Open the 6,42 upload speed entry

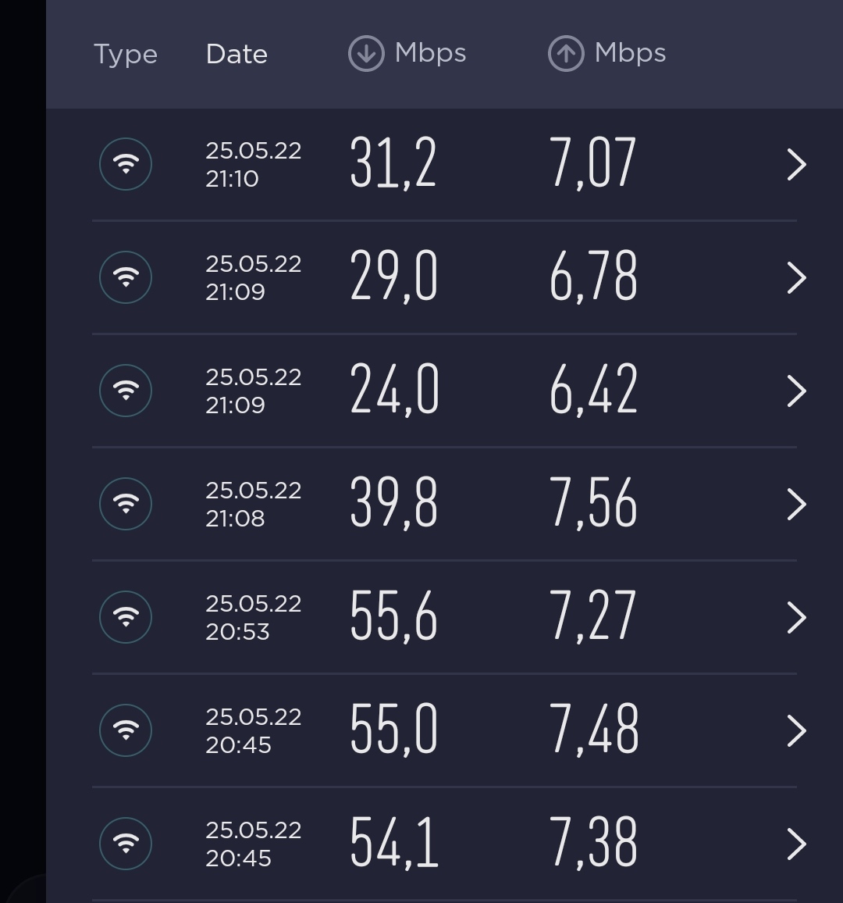tap(593, 391)
